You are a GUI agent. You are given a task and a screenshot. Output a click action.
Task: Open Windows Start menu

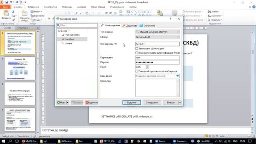tap(3, 141)
